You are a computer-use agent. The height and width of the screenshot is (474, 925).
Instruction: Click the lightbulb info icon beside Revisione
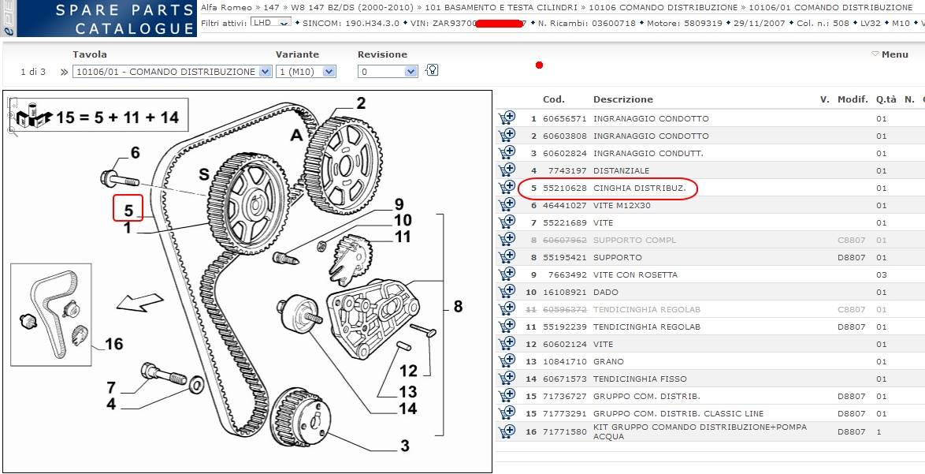point(432,71)
